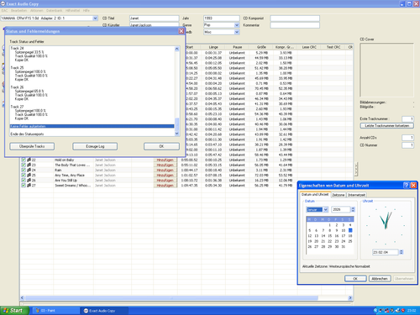
Task: Click the CD Nummer field
Action: [x=407, y=145]
